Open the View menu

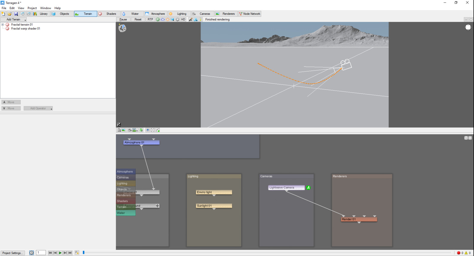(x=21, y=8)
